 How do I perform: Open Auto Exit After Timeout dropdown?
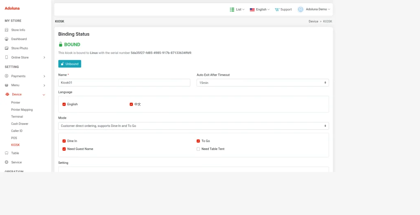(262, 83)
